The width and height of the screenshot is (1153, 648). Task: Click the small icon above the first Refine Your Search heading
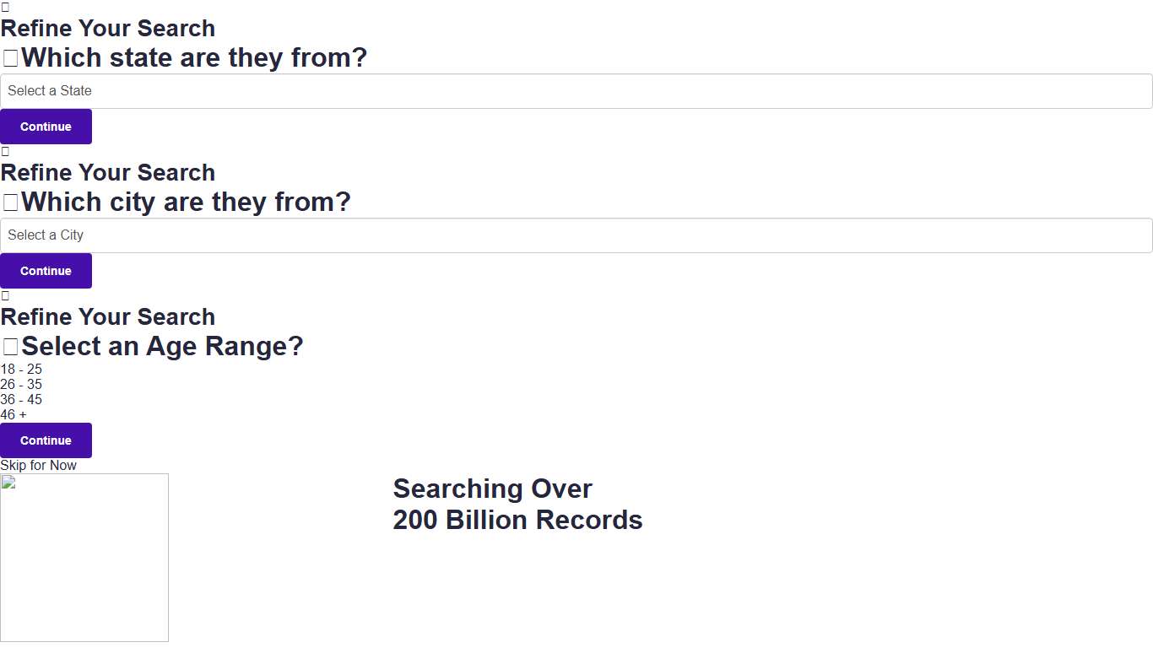click(x=5, y=7)
